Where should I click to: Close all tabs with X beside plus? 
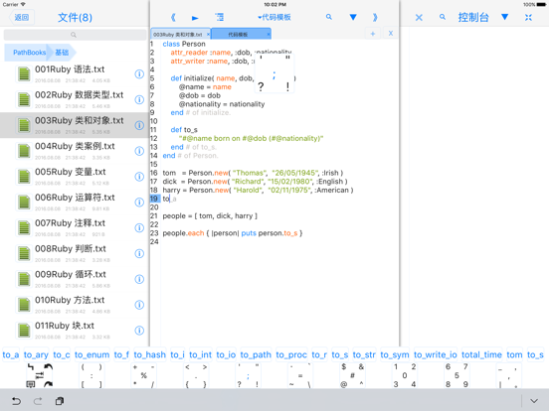pyautogui.click(x=391, y=33)
